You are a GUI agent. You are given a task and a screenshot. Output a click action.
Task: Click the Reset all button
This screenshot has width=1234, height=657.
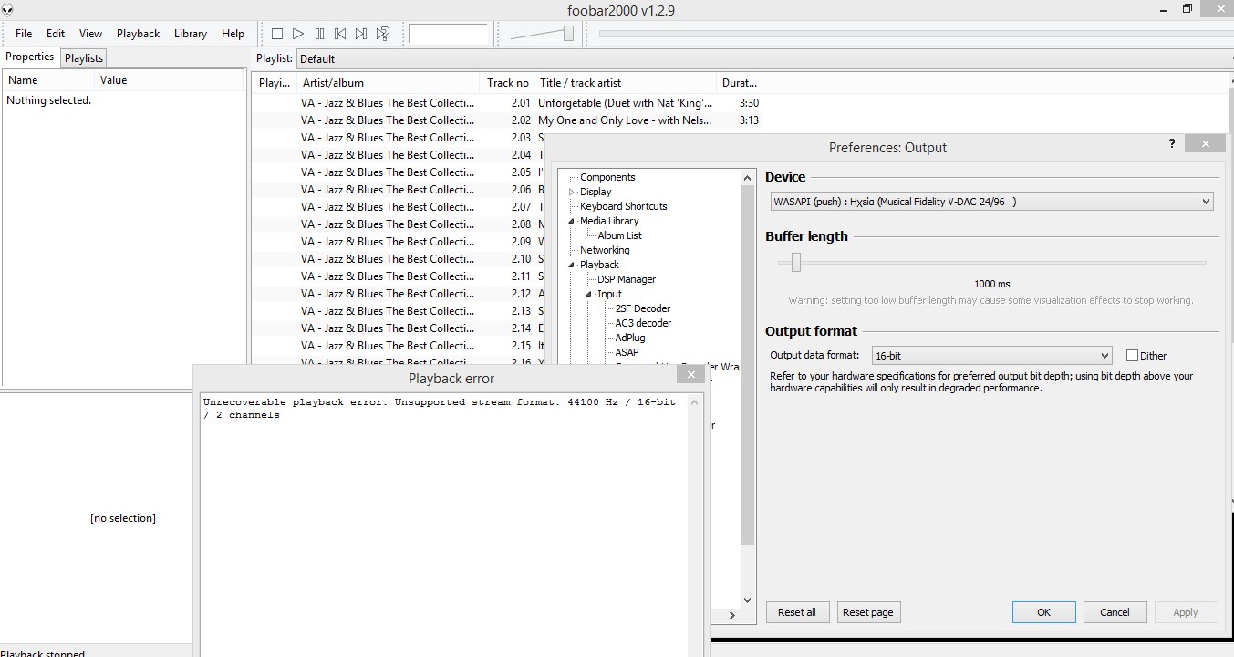click(x=797, y=612)
